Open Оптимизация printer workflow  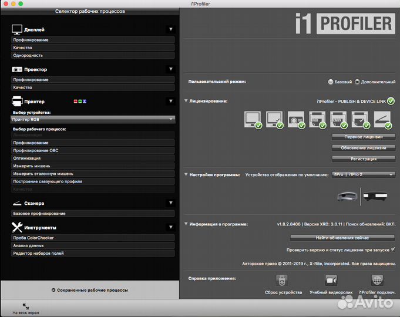(93, 158)
